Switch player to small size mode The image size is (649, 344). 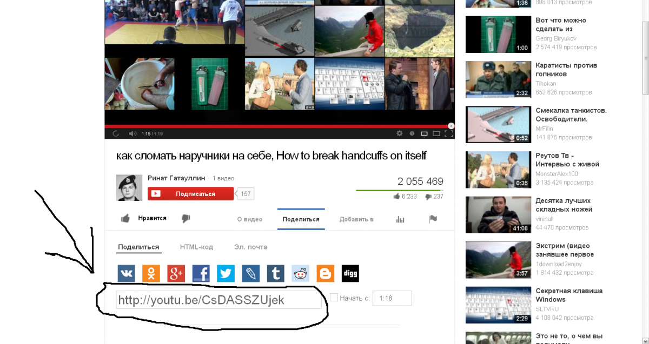click(x=424, y=133)
